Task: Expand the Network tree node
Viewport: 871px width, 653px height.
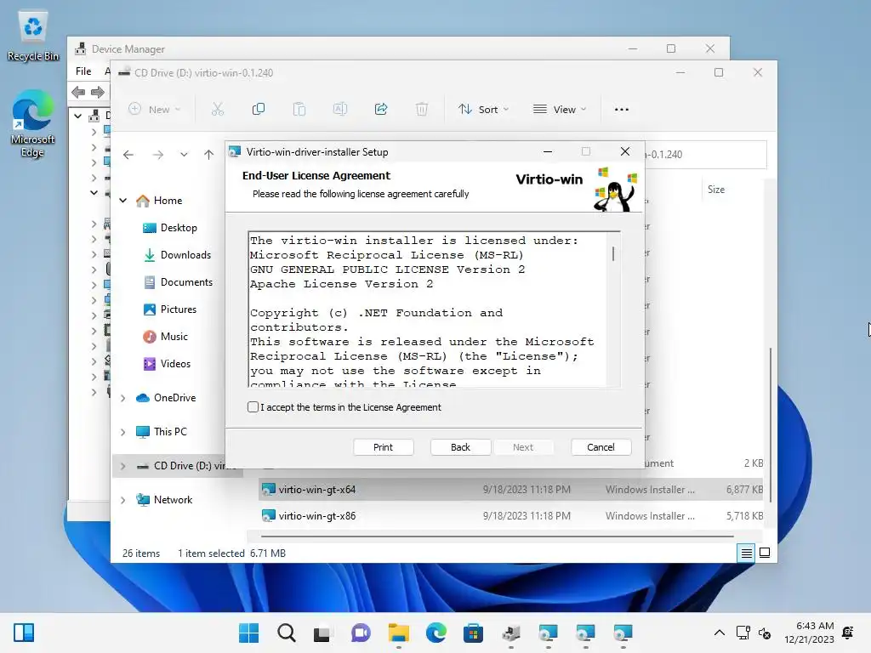Action: click(x=123, y=500)
